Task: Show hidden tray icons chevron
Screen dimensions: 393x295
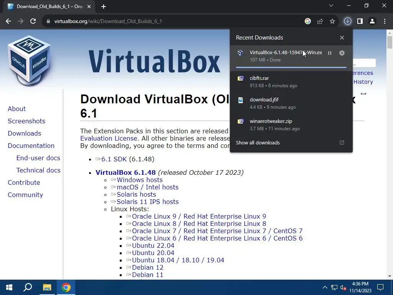Action: point(325,287)
